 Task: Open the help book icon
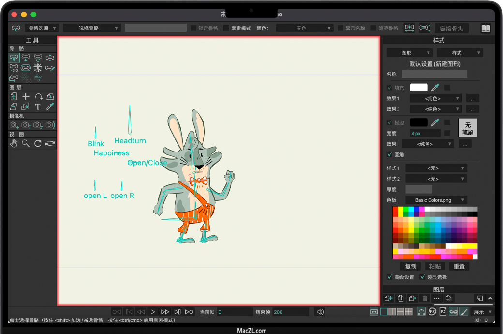(x=486, y=29)
